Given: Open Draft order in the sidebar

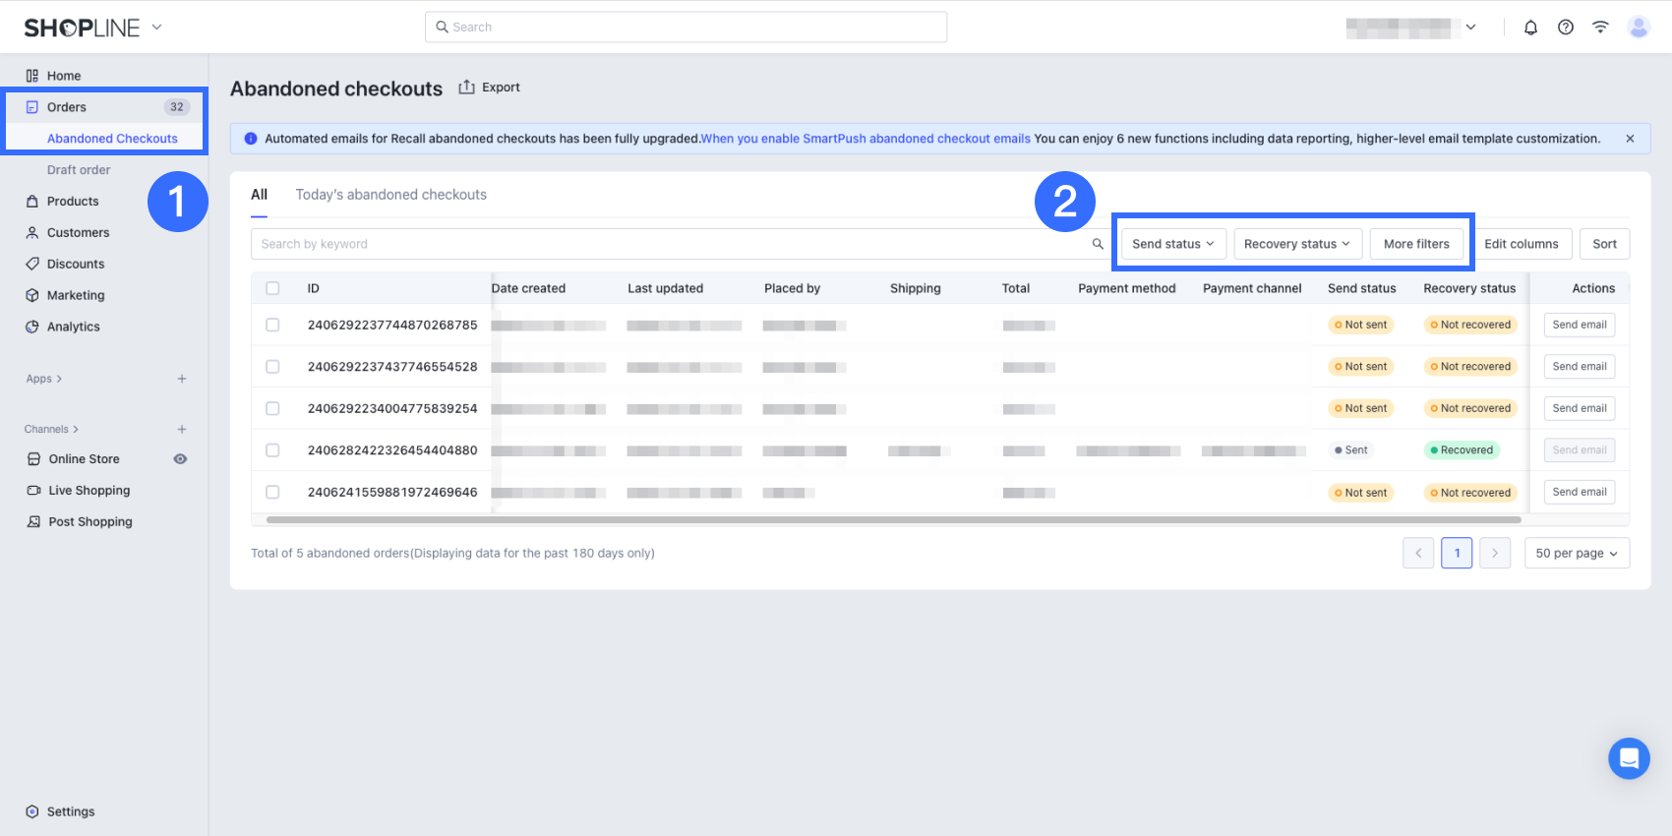Looking at the screenshot, I should (79, 170).
